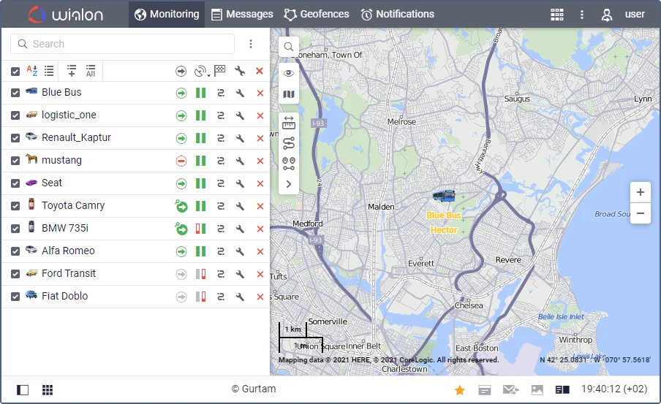
Task: Select the distance measuring ruler tool
Action: [289, 123]
